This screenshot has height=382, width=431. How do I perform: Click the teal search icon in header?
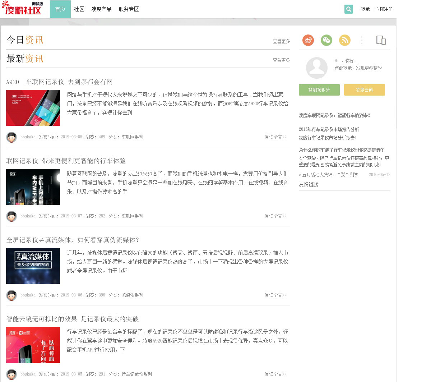[x=348, y=9]
